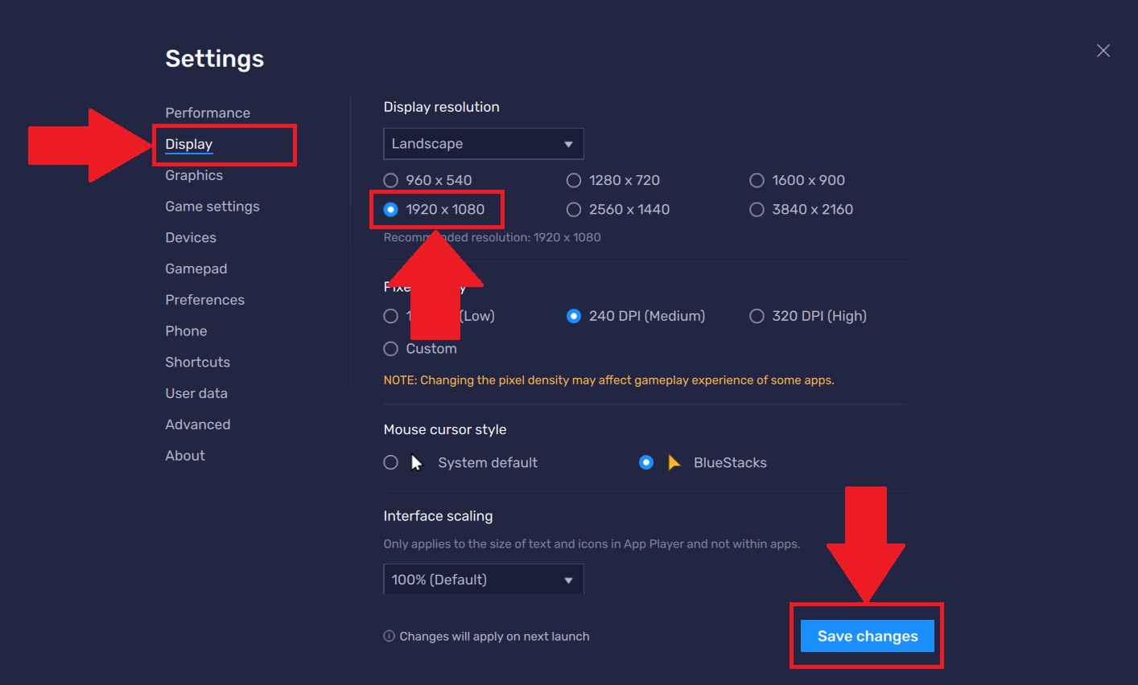Select 1600 x 900 resolution

(798, 180)
